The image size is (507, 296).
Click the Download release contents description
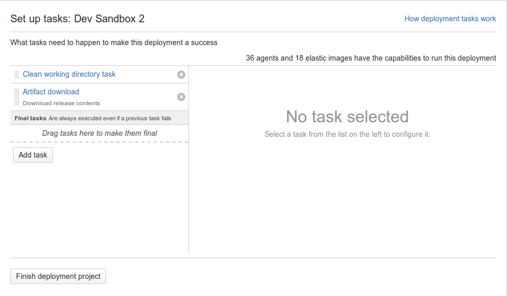point(61,103)
